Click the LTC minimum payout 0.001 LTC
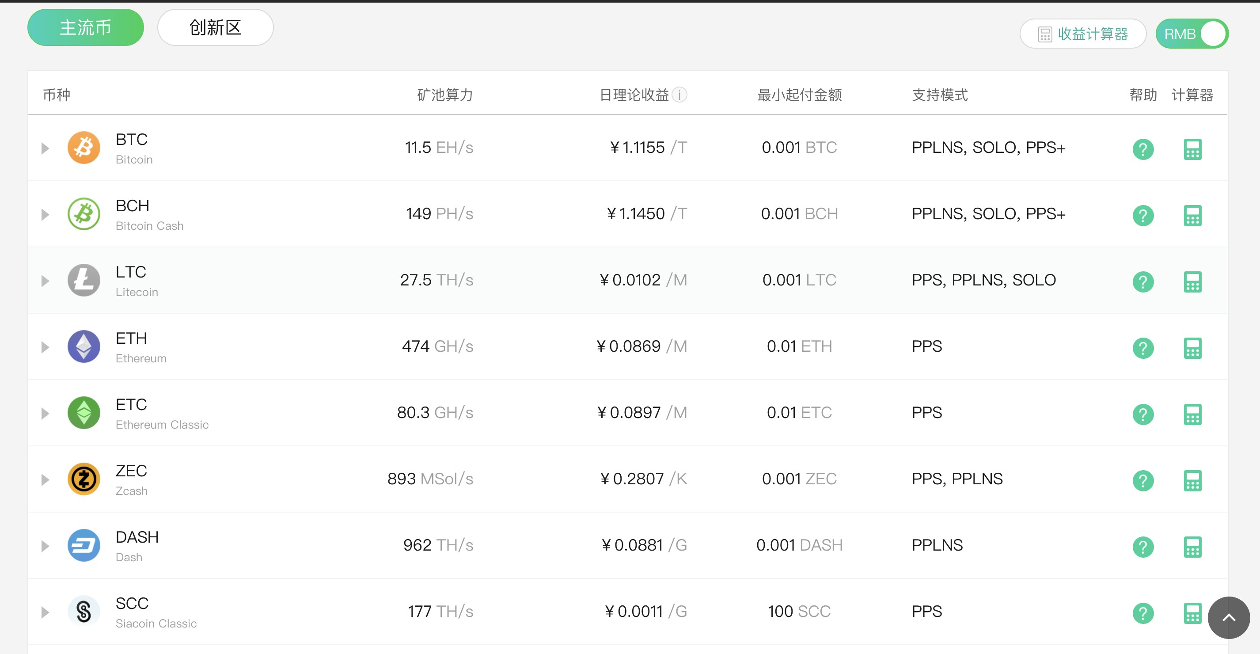Image resolution: width=1260 pixels, height=654 pixels. coord(799,280)
